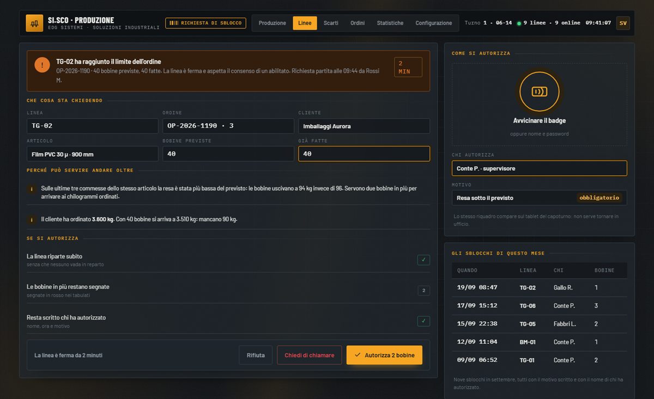Click the Chi autorizza field

coord(540,168)
